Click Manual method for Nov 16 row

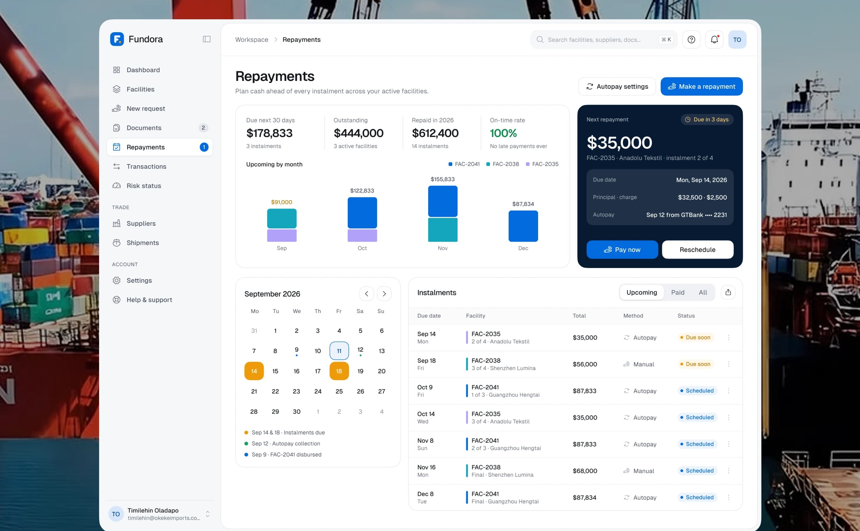coord(639,471)
